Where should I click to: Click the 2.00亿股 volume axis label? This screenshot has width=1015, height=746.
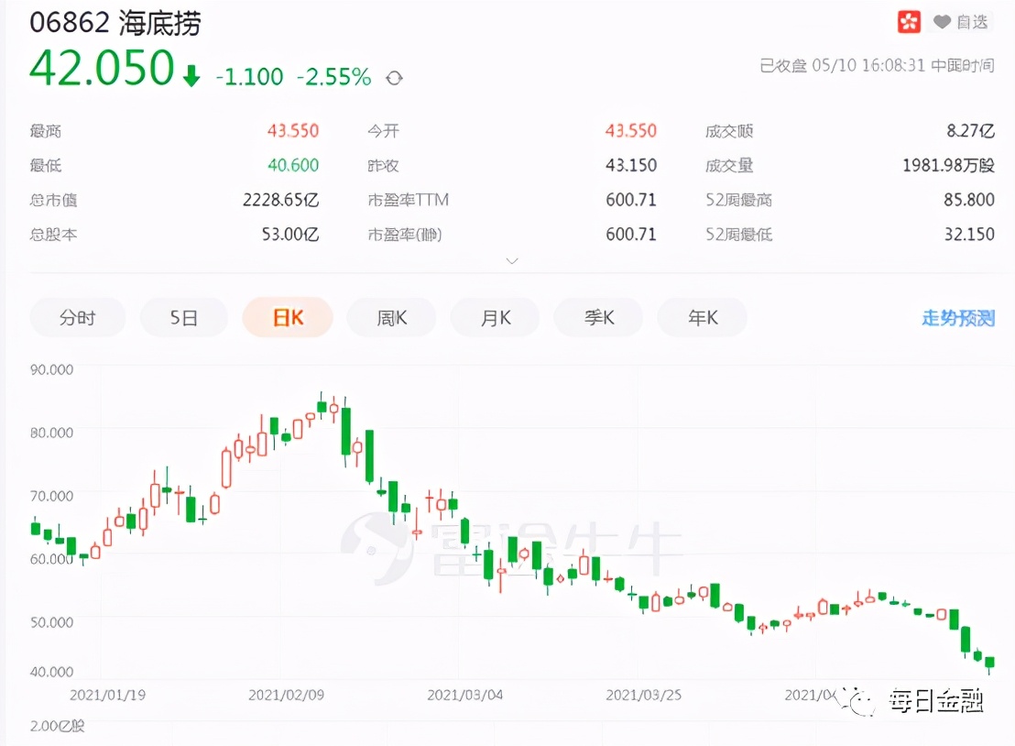(57, 726)
